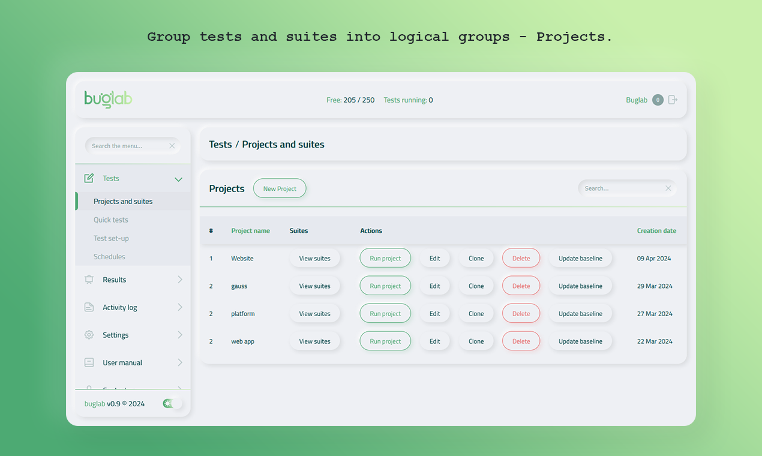Select the Results menu entry
762x456 pixels.
tap(133, 280)
